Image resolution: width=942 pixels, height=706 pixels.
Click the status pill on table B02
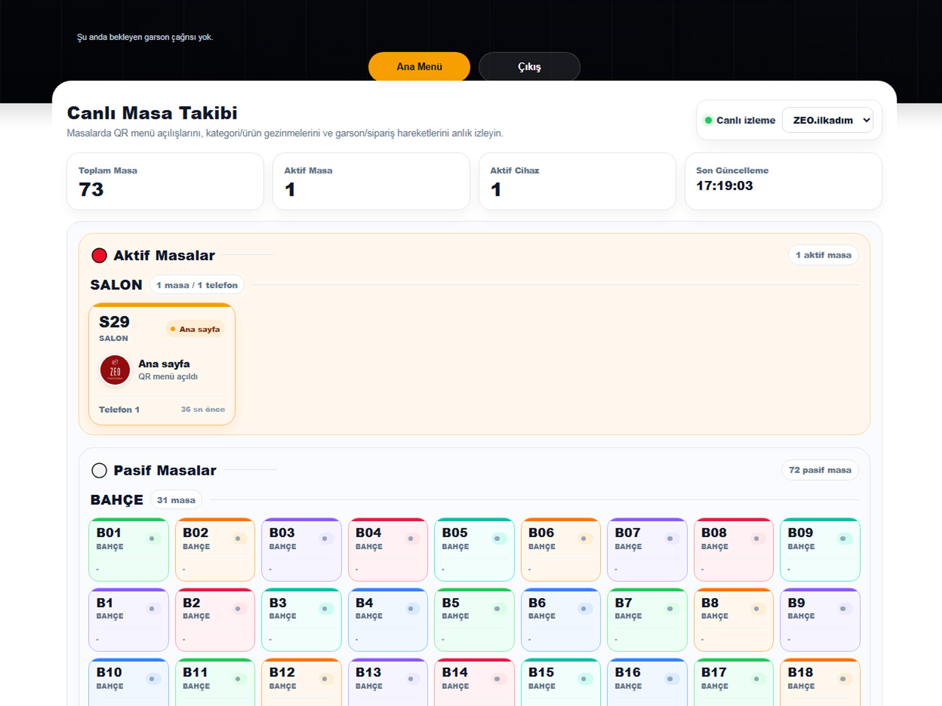[238, 538]
